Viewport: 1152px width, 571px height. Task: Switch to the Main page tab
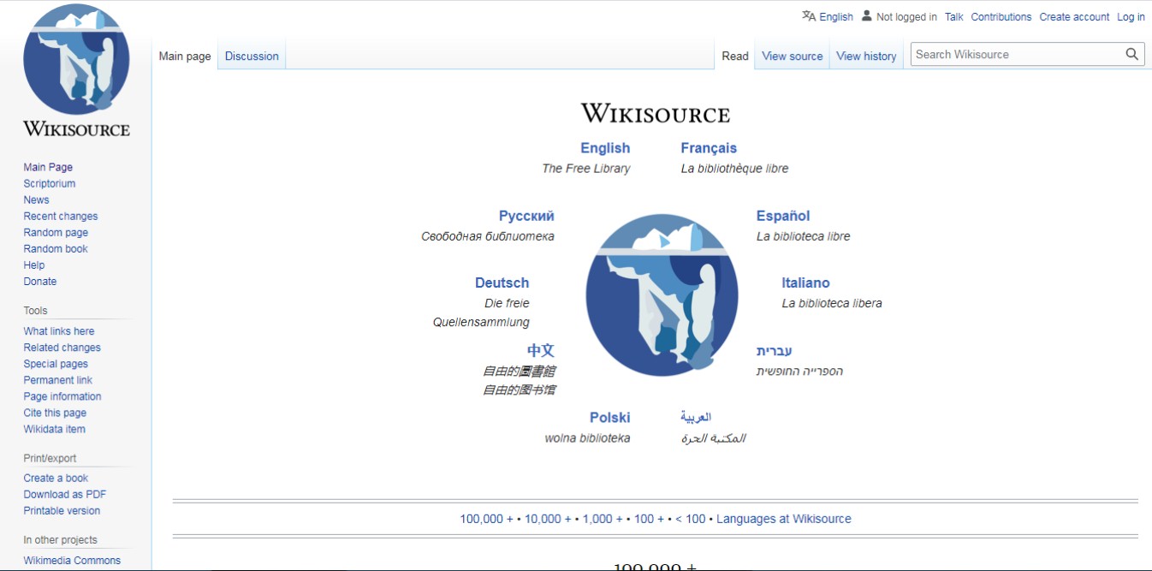coord(185,57)
